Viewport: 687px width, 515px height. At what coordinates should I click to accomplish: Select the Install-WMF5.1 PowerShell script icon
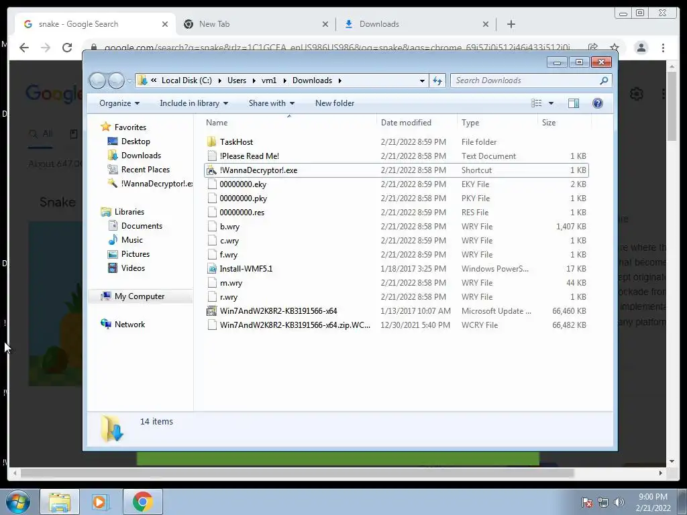click(212, 269)
